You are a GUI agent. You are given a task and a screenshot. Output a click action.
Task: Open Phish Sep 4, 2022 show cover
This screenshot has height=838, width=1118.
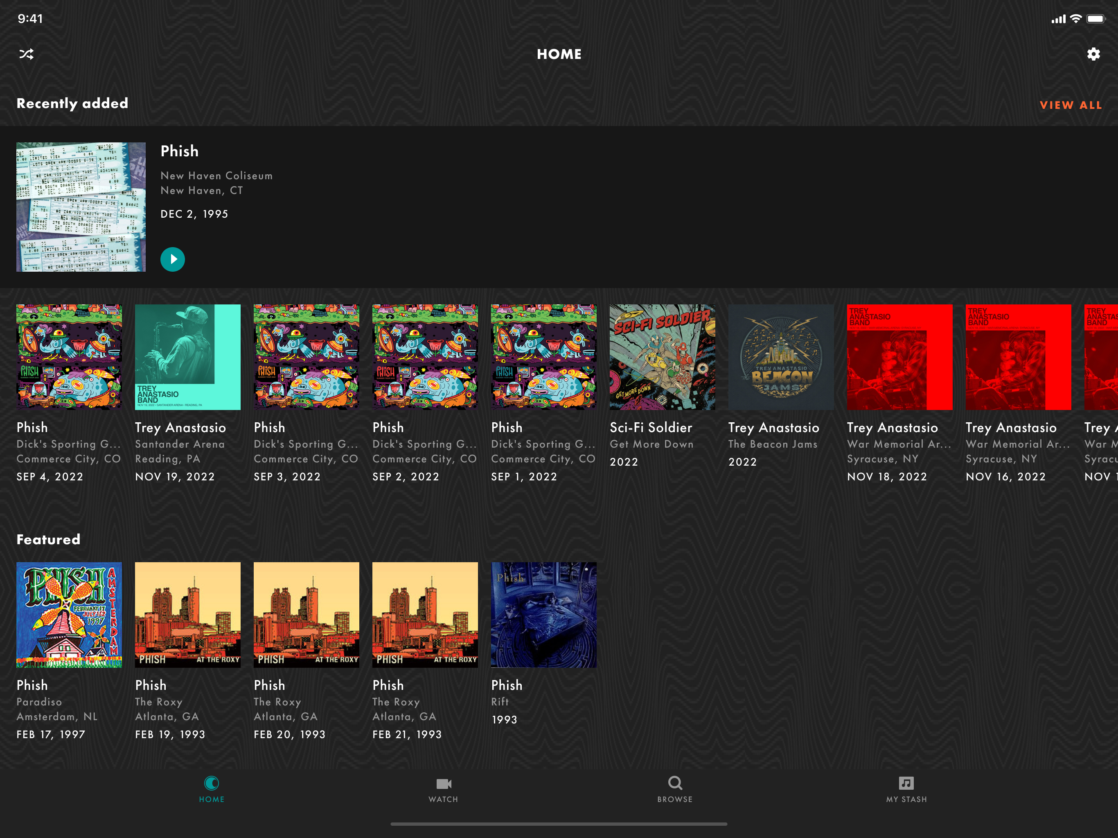[69, 357]
